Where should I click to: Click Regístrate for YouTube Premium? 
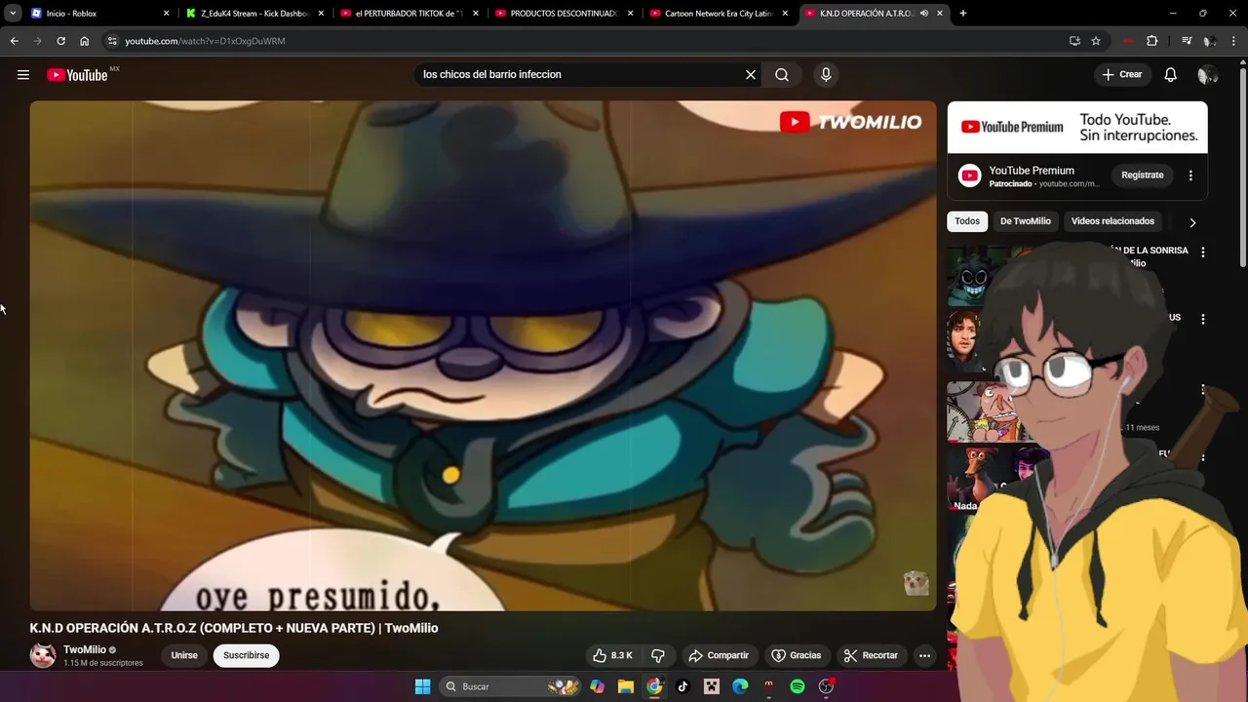coord(1142,175)
